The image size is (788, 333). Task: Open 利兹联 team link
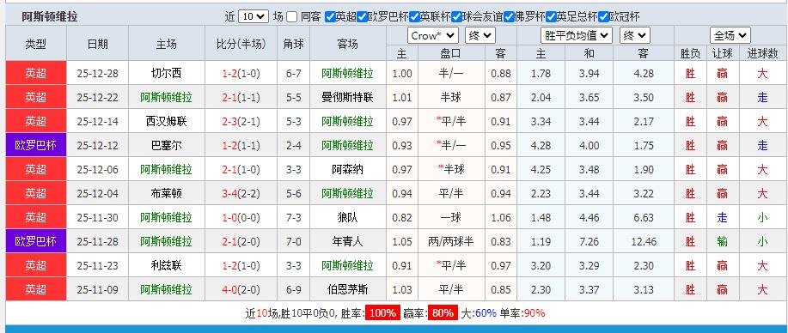pyautogui.click(x=167, y=266)
